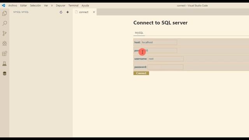Viewport: 249px width, 140px height.
Task: Focus the host input field
Action: tap(159, 42)
